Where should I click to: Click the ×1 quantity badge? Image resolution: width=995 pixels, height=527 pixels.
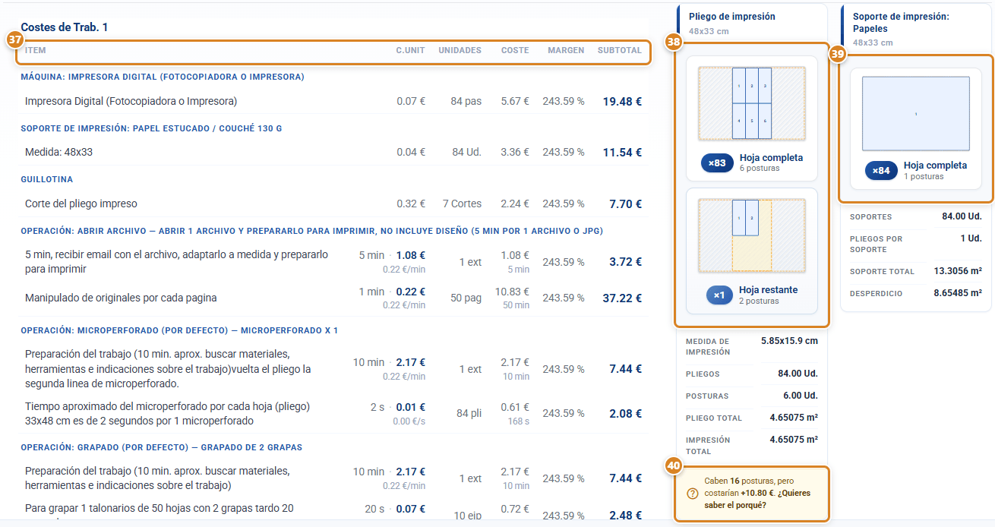[x=719, y=295]
